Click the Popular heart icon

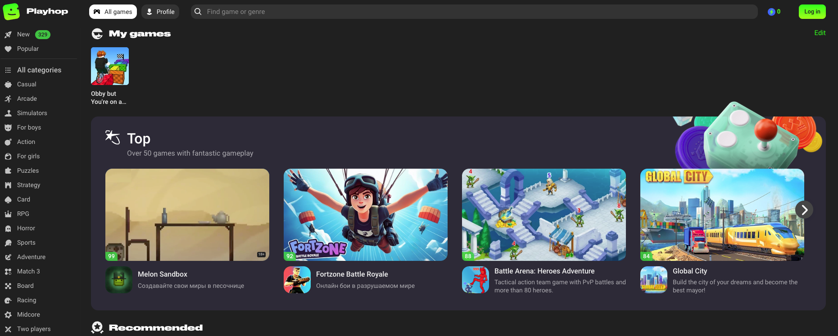pyautogui.click(x=8, y=49)
